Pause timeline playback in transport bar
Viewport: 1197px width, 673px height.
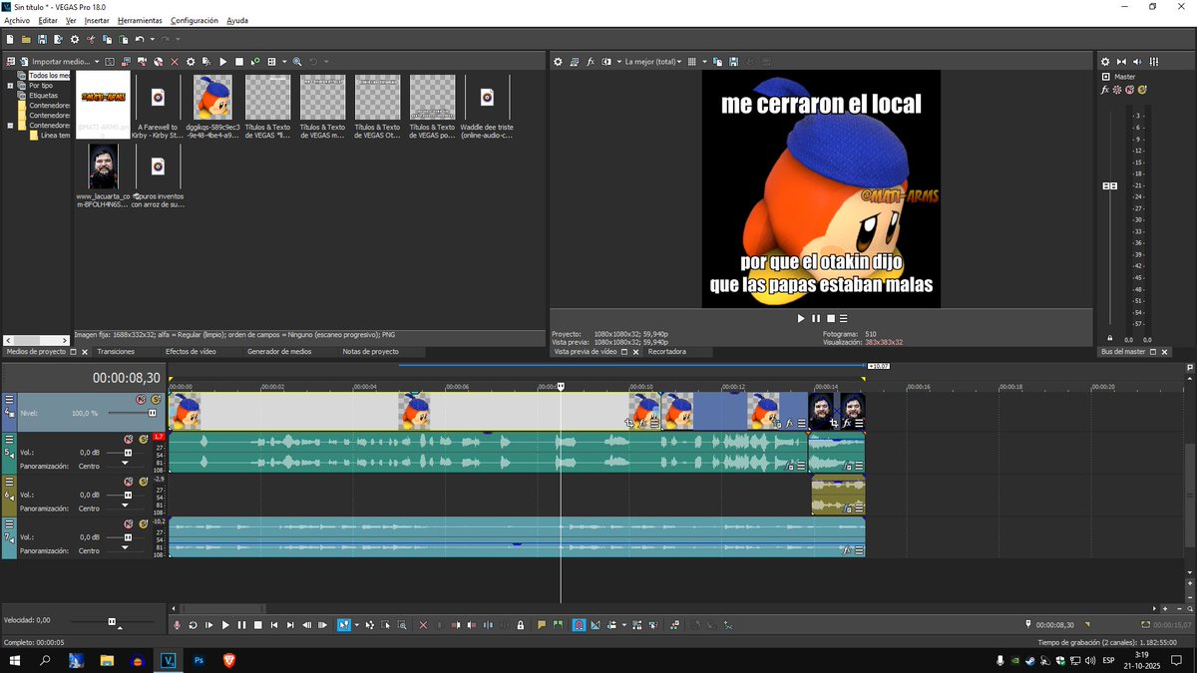pos(241,625)
